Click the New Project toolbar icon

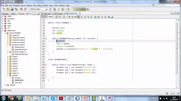click(x=8, y=9)
